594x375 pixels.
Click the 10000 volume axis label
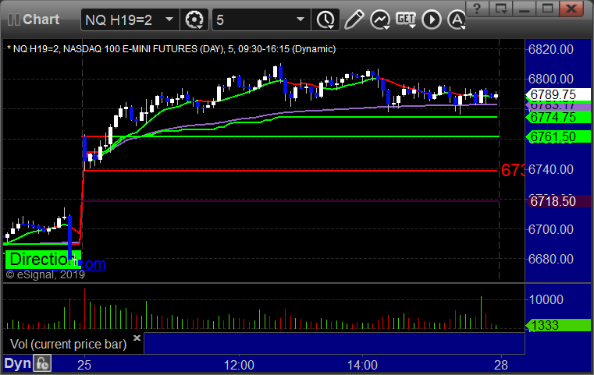coord(546,299)
